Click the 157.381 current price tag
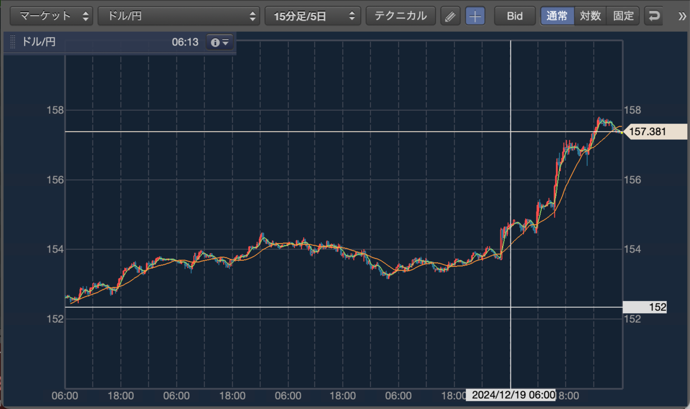Image resolution: width=690 pixels, height=409 pixels. click(654, 132)
